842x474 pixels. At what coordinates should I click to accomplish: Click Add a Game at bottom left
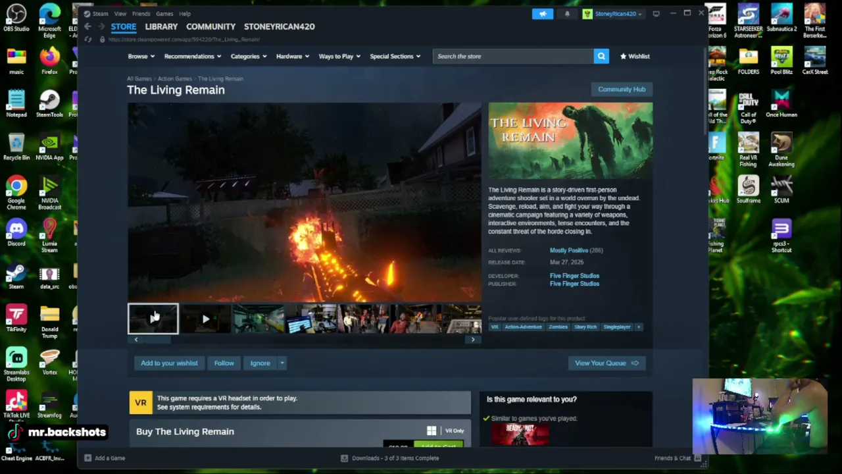point(105,458)
